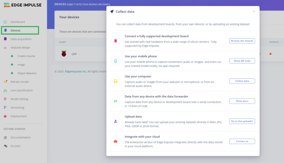Click the computer laptop icon
284x163 pixels.
tap(116, 81)
